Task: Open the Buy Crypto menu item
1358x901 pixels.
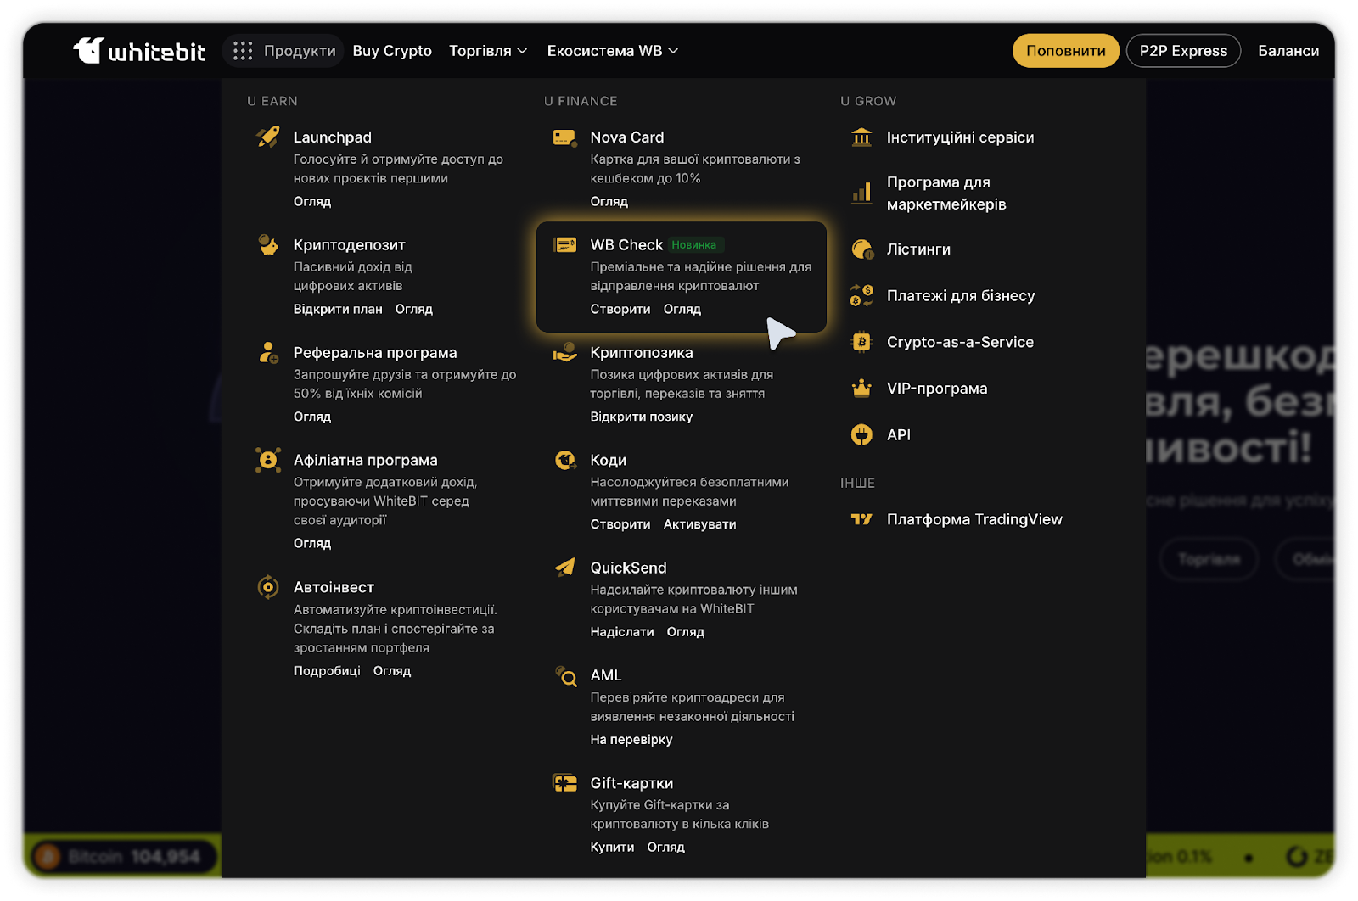Action: click(x=392, y=51)
